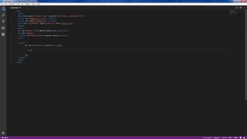This screenshot has width=247, height=139.
Task: Change line endings via CRLF entry
Action: (230, 138)
